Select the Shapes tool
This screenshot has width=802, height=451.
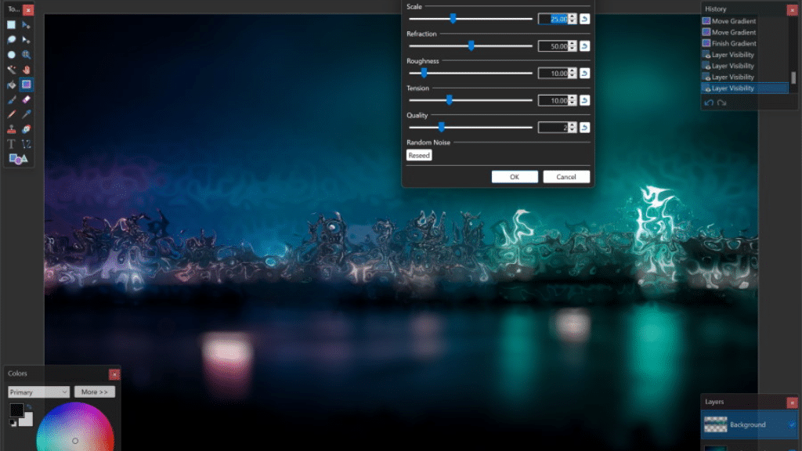click(19, 159)
